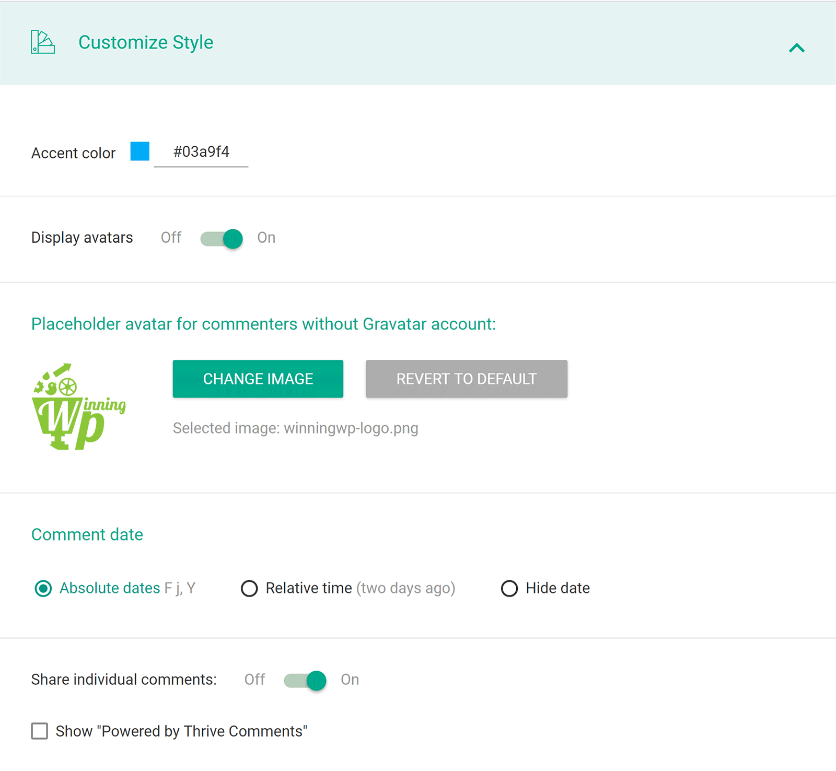This screenshot has width=836, height=771.
Task: Click On label beside Share individual comments
Action: [350, 680]
